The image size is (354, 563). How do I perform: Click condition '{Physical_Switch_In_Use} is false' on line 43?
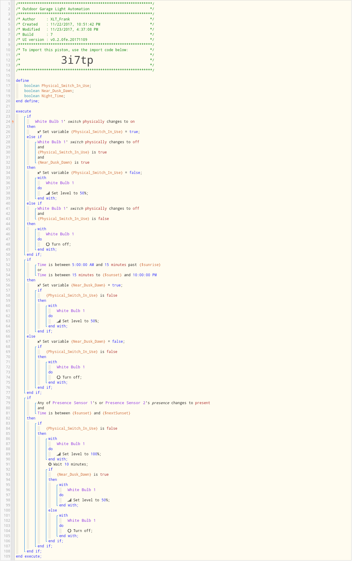[73, 219]
